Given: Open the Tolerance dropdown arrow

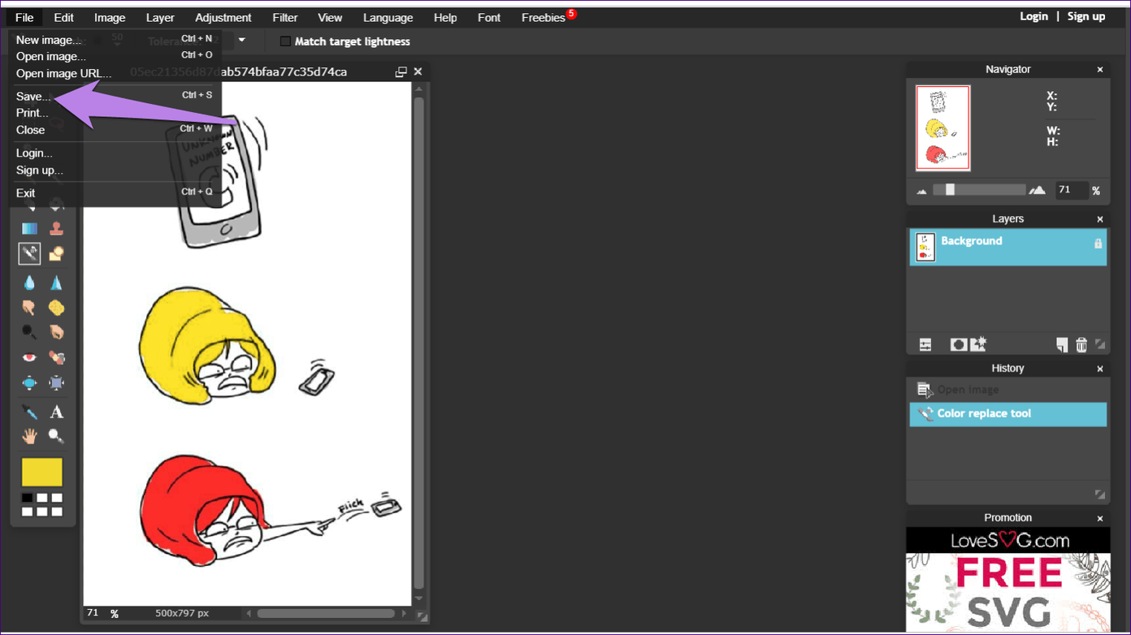Looking at the screenshot, I should [241, 41].
